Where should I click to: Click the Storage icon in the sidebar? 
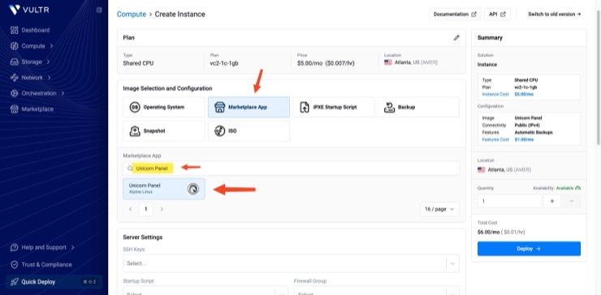14,62
